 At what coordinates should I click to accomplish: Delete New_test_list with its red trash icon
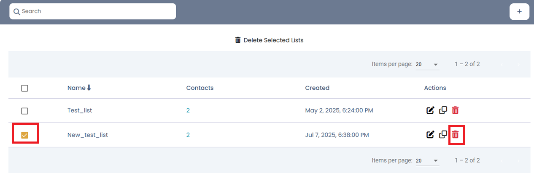[x=456, y=135]
